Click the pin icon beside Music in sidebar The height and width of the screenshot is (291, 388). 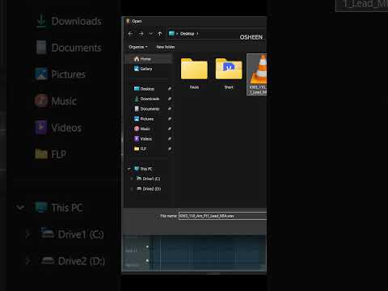pos(170,129)
